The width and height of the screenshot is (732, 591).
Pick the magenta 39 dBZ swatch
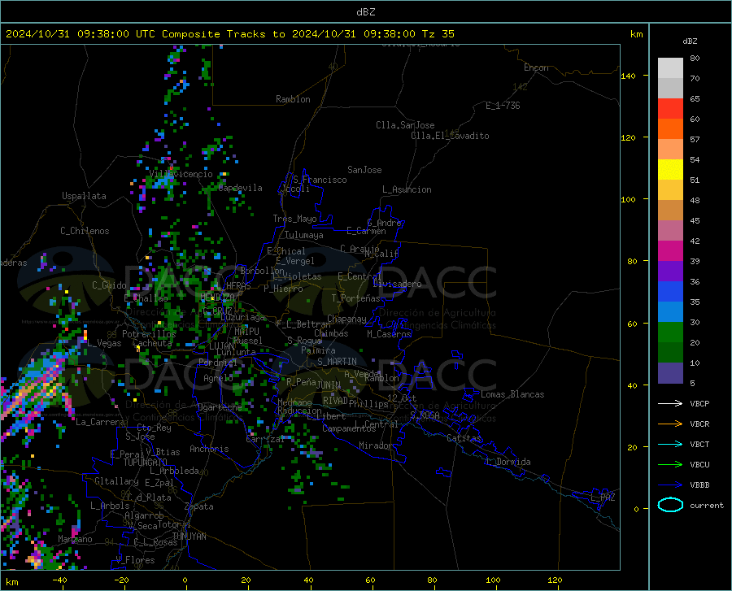(670, 251)
